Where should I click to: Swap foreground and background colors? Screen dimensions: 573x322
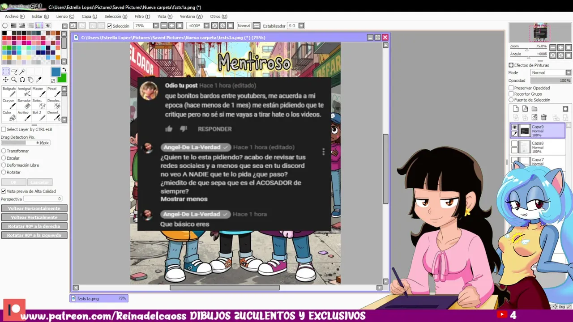64,70
